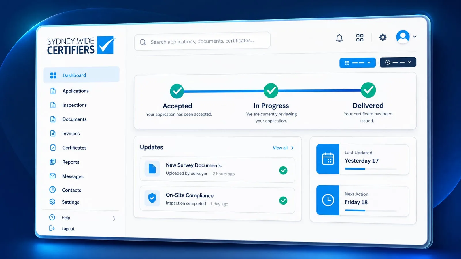Expand the Help submenu arrow
Image resolution: width=461 pixels, height=259 pixels.
114,219
